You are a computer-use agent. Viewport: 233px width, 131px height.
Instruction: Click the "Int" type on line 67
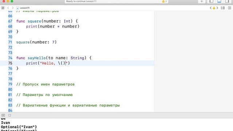pos(67,21)
